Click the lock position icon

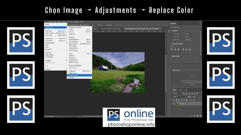182,100
